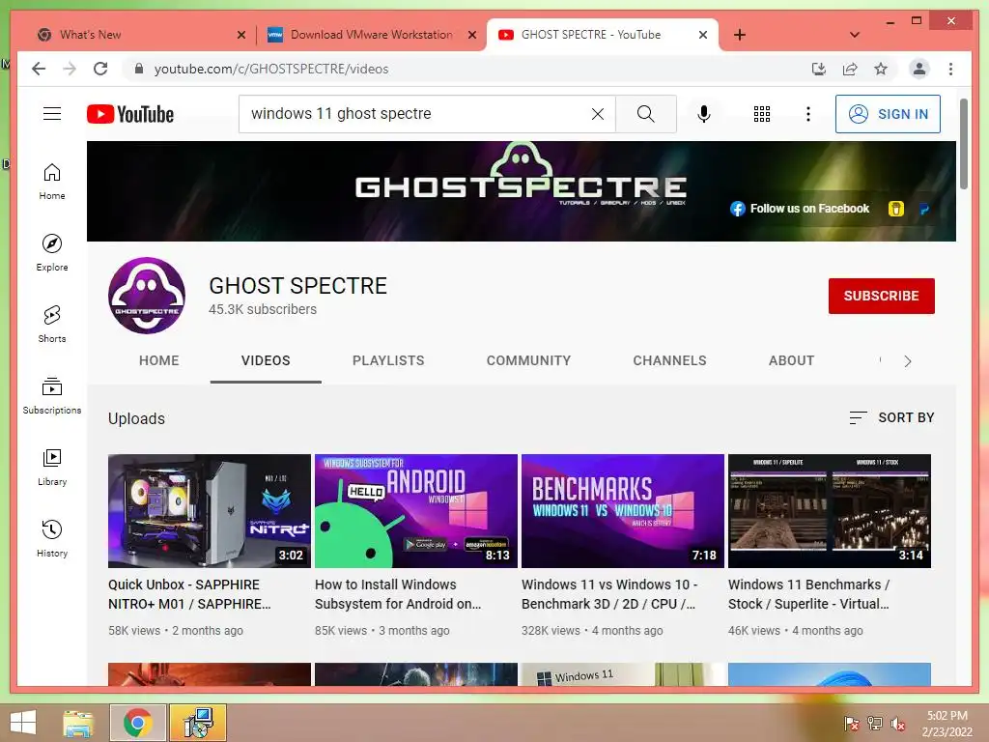Click the taskbar volume speaker icon
989x742 pixels.
click(898, 724)
